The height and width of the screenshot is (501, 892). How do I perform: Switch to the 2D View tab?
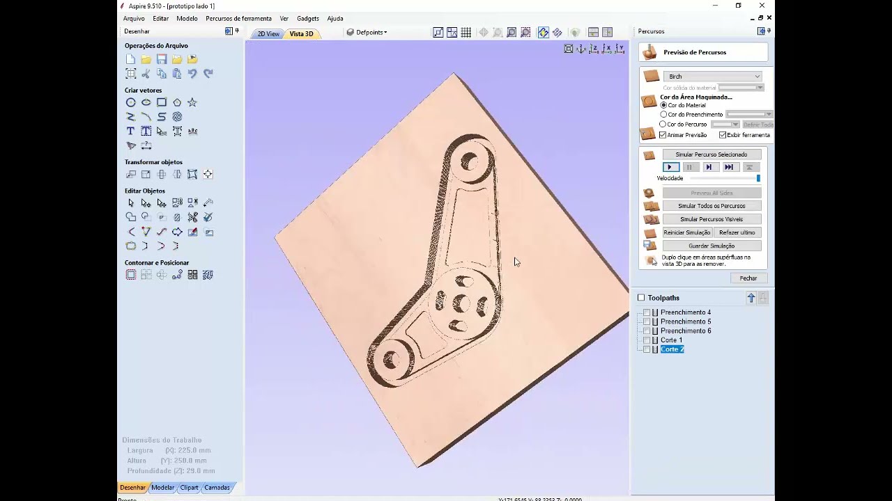pyautogui.click(x=268, y=33)
